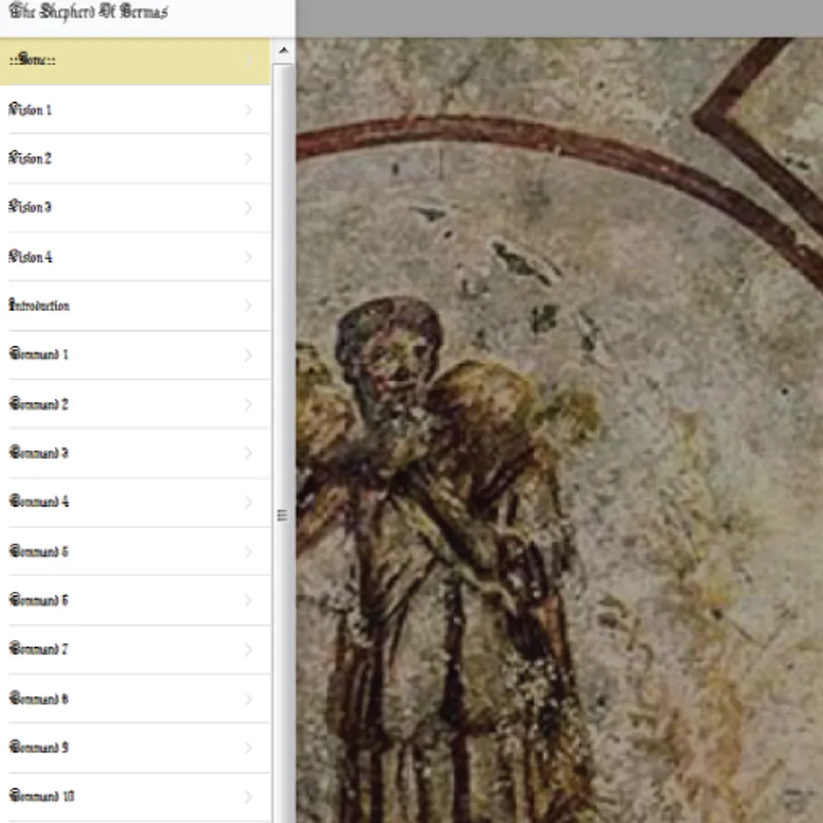Viewport: 823px width, 823px height.
Task: Click the chevron arrow on the ::Home:: row
Action: (x=248, y=61)
